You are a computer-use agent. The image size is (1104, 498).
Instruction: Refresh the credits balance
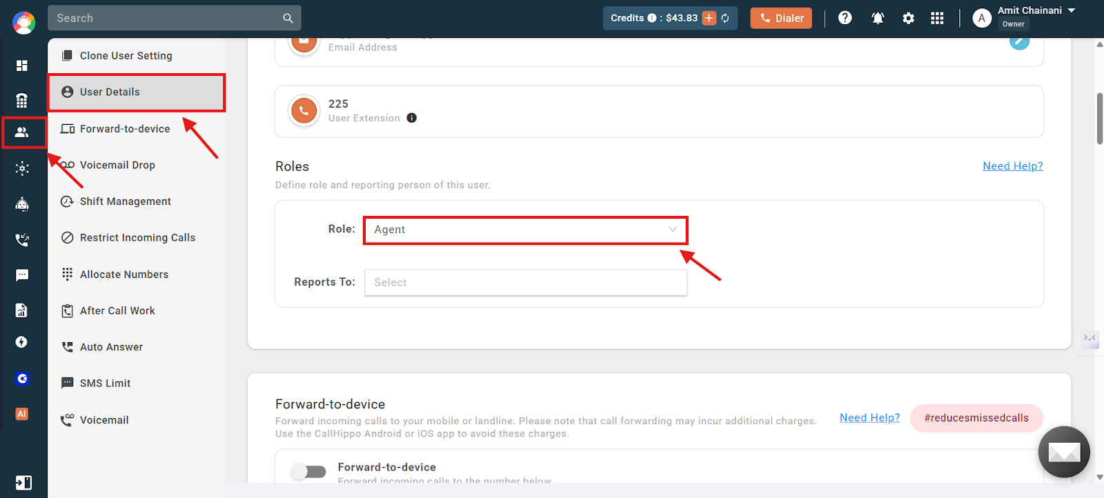pos(725,18)
